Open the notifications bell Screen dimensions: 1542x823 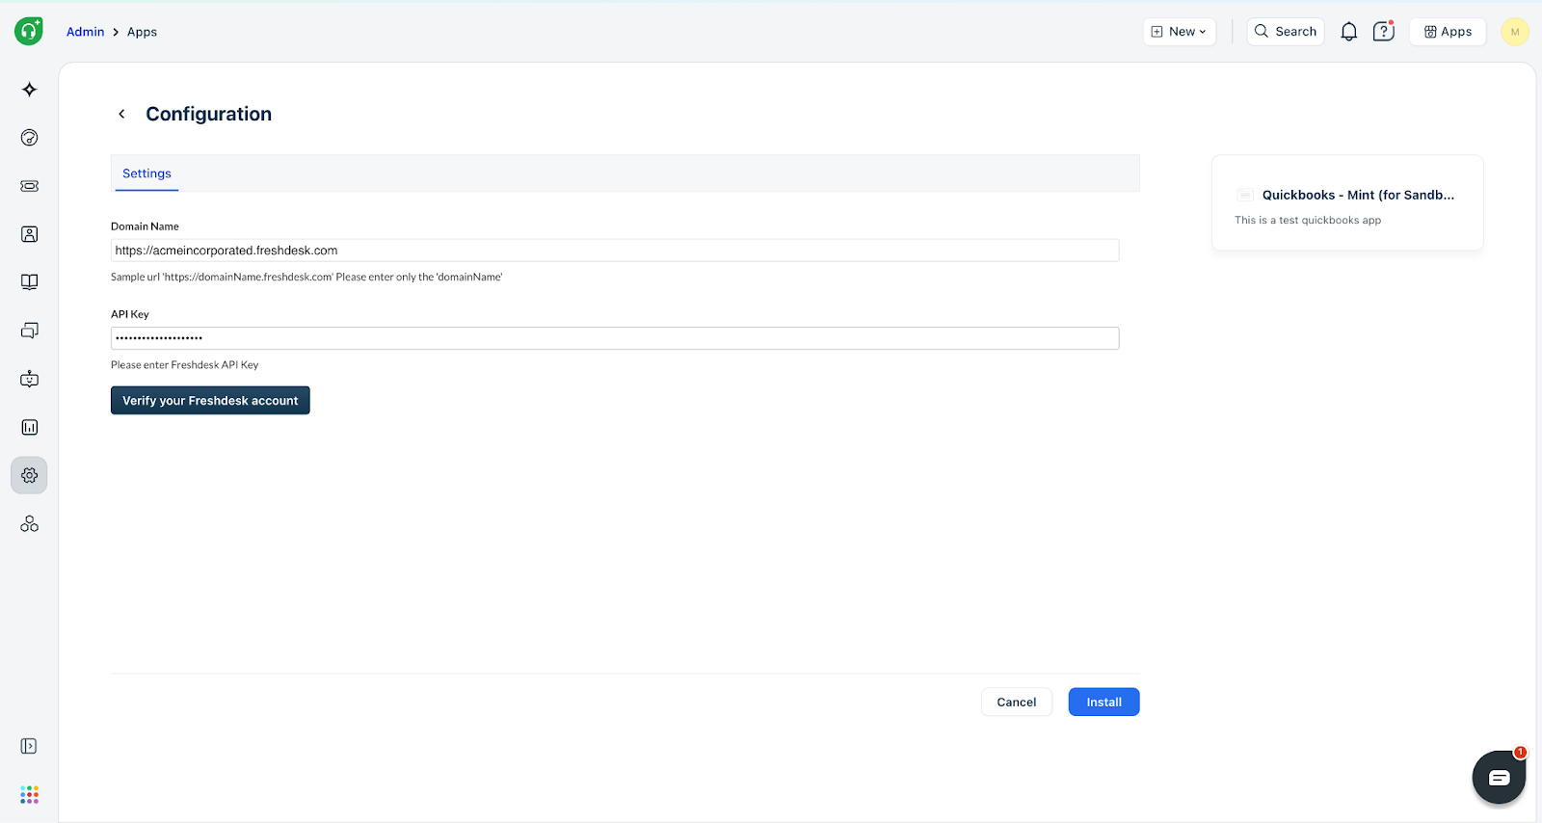(x=1349, y=32)
